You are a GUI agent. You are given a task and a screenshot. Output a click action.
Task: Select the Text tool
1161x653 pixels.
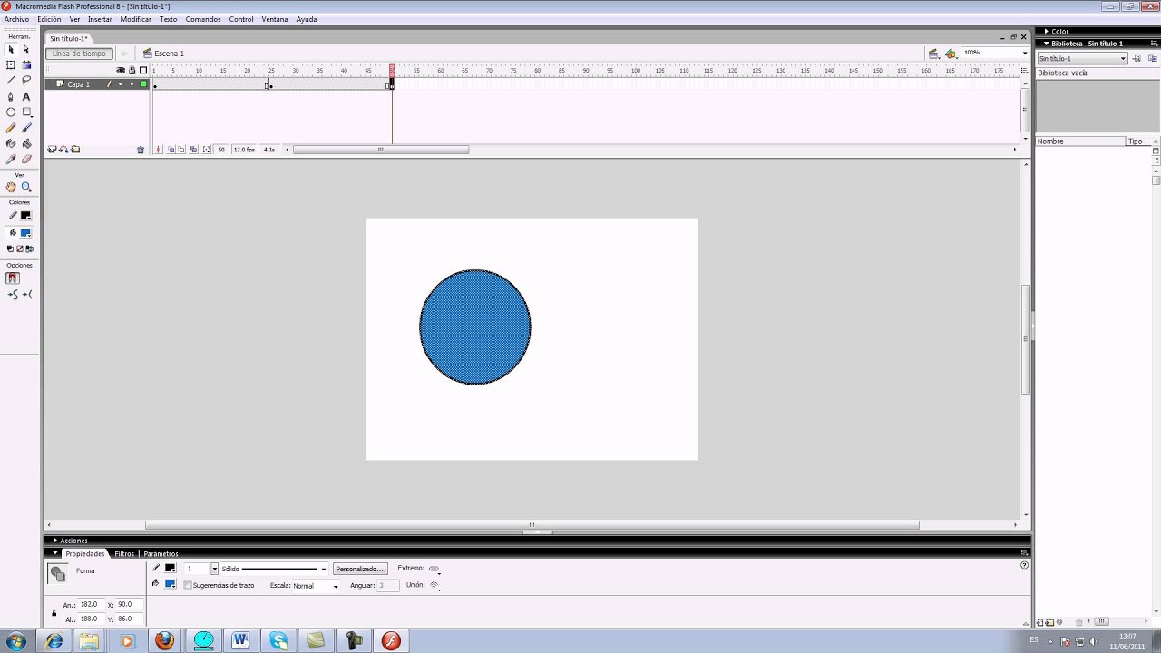[x=26, y=96]
